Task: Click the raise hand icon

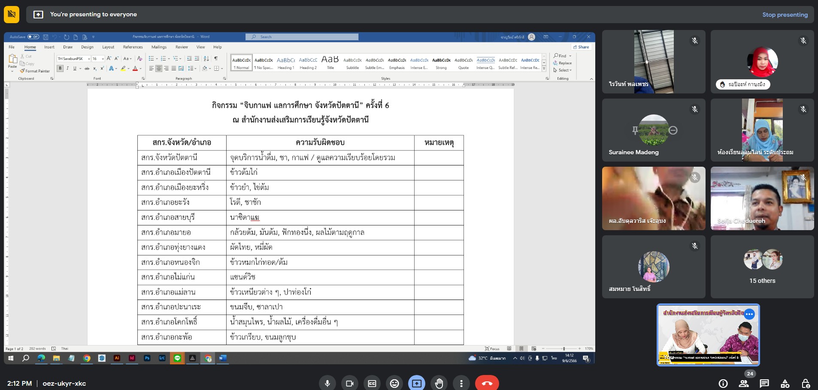Action: 439,383
